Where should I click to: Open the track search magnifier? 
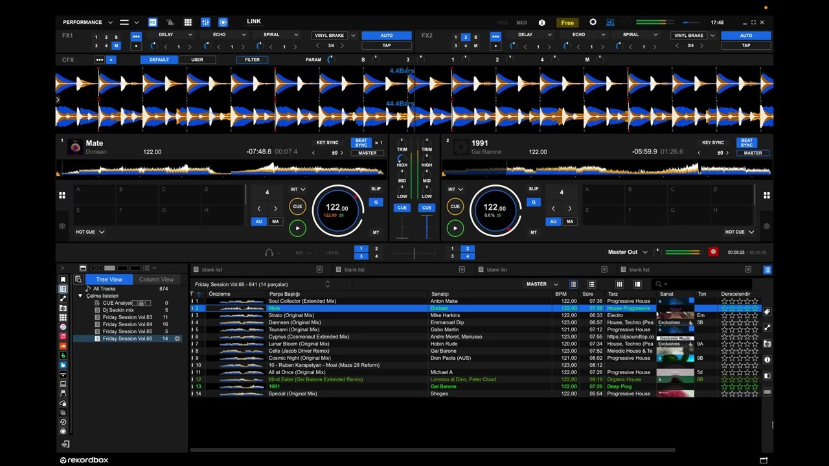pyautogui.click(x=659, y=284)
